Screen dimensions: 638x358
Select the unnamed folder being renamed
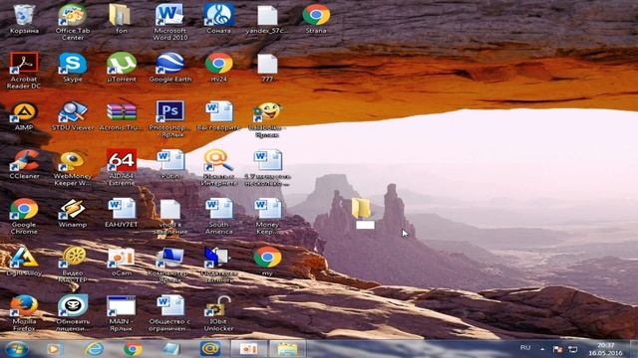(x=362, y=208)
